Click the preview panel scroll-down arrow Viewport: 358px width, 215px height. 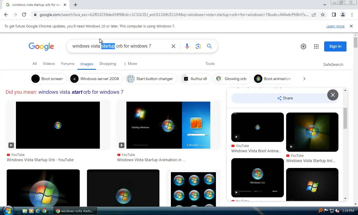click(x=345, y=198)
